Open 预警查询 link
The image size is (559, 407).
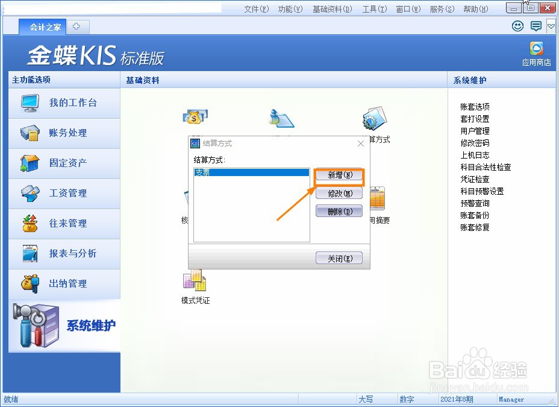point(475,203)
